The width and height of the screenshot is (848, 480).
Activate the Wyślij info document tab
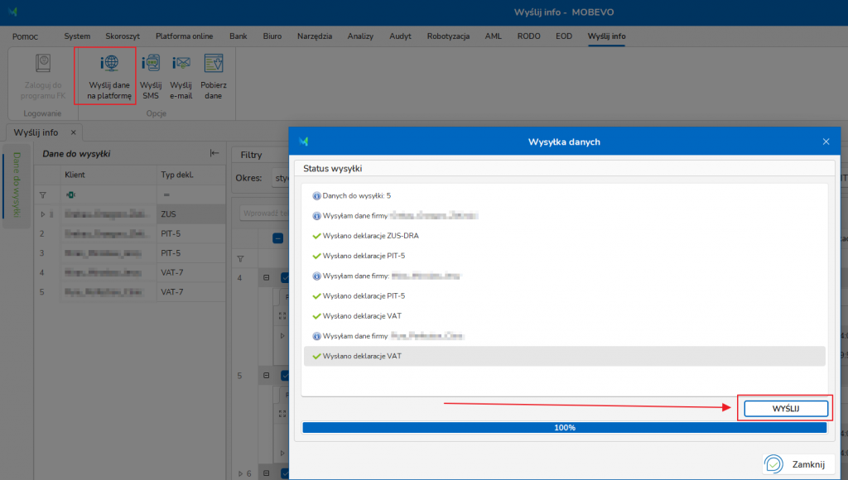pyautogui.click(x=36, y=132)
